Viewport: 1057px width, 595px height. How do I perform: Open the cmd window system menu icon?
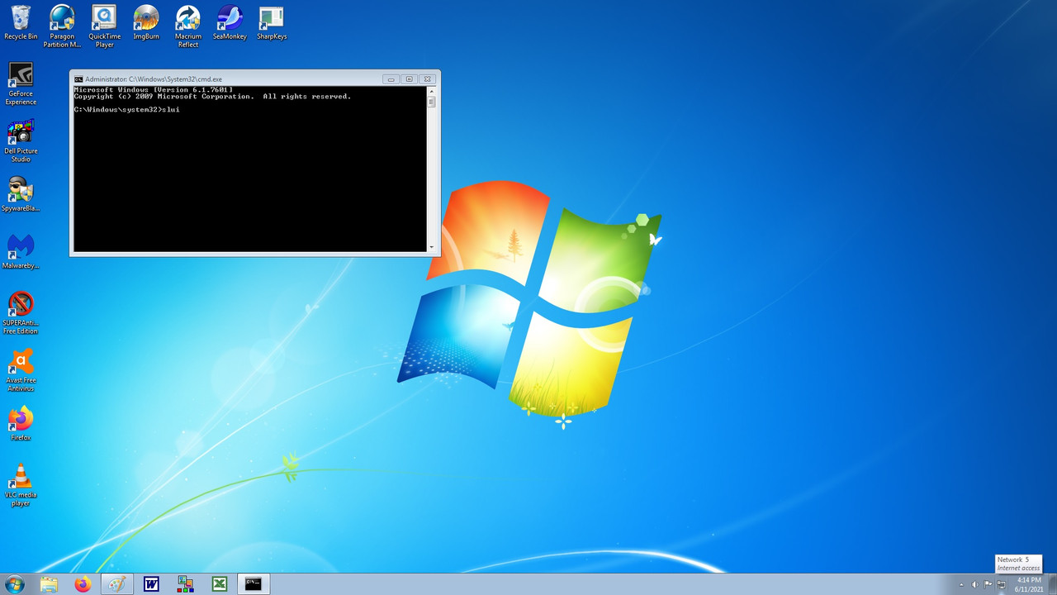tap(78, 79)
